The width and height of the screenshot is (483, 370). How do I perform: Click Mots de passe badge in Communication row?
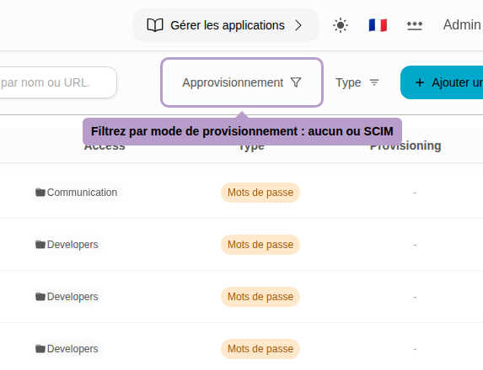pyautogui.click(x=260, y=193)
